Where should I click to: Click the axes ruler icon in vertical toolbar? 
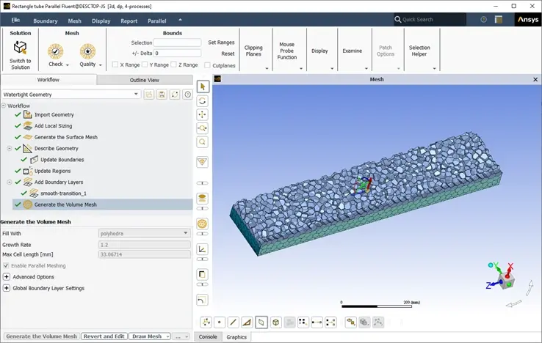[x=203, y=249]
